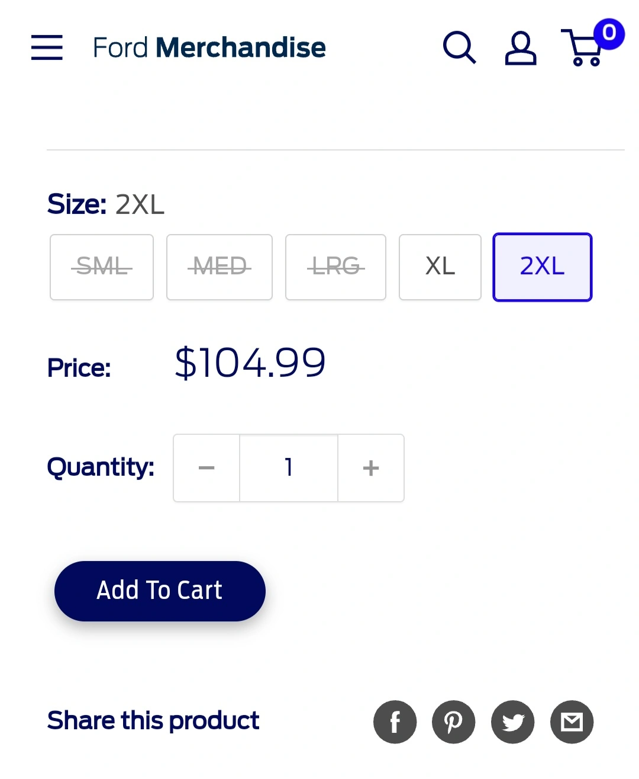Click the $104.99 price text
The height and width of the screenshot is (779, 639).
point(250,363)
